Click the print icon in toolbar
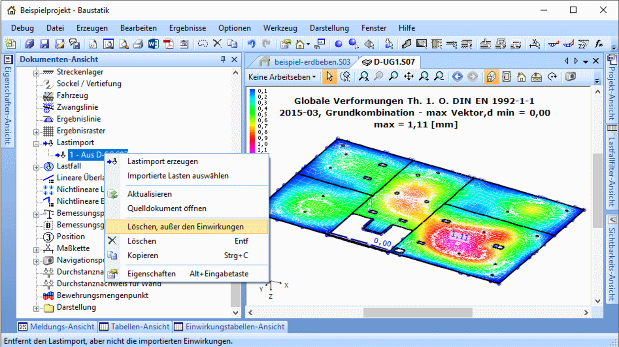Viewport: 619px width, 347px height. tap(138, 44)
